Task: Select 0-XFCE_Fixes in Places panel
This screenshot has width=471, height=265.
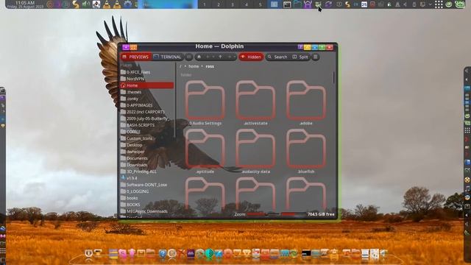Action: tap(147, 72)
